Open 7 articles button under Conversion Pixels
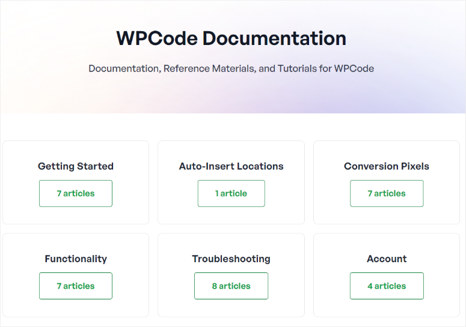Viewport: 466px width, 327px height. point(387,193)
